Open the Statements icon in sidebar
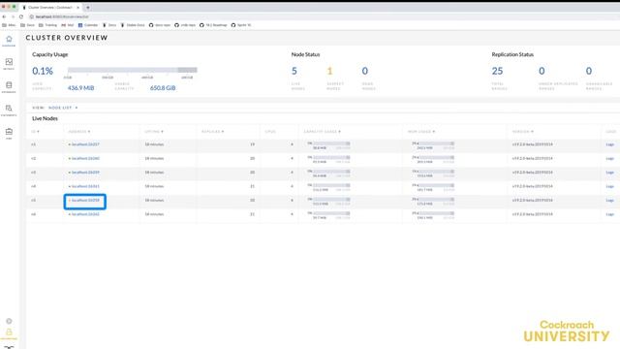The image size is (620, 349). 9,108
